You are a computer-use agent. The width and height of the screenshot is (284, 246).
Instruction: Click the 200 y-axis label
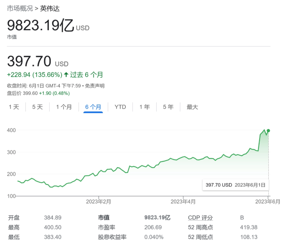pos(11,174)
